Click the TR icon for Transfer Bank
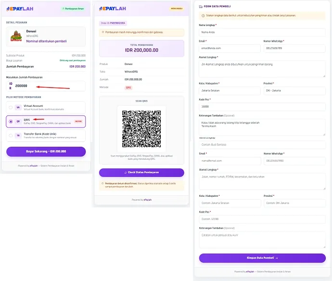Screen dimensions: 332x281 18,136
